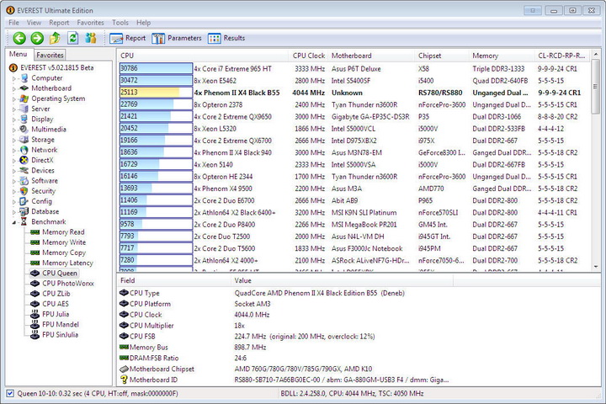
Task: Toggle the Queen status bar checkbox
Action: click(10, 394)
